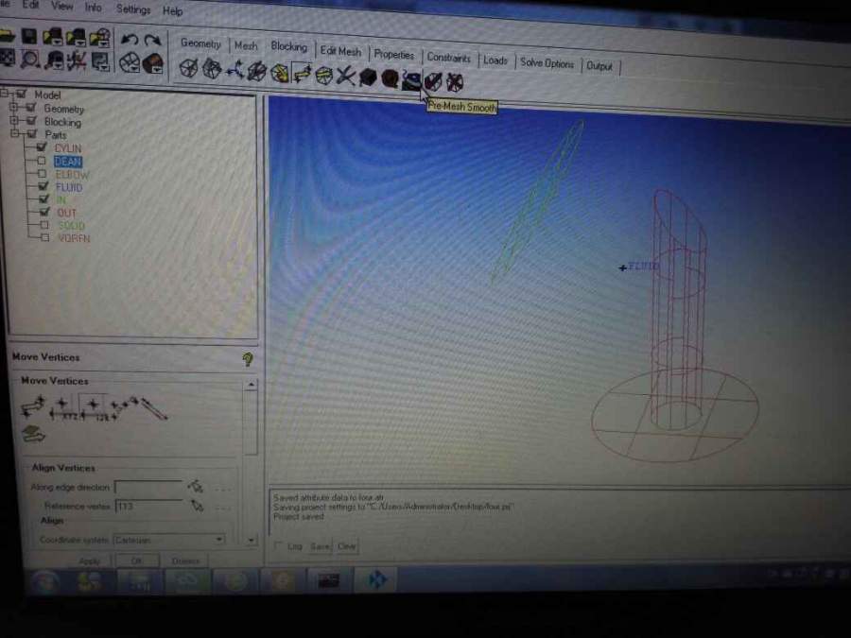Click the OK button

coord(137,560)
